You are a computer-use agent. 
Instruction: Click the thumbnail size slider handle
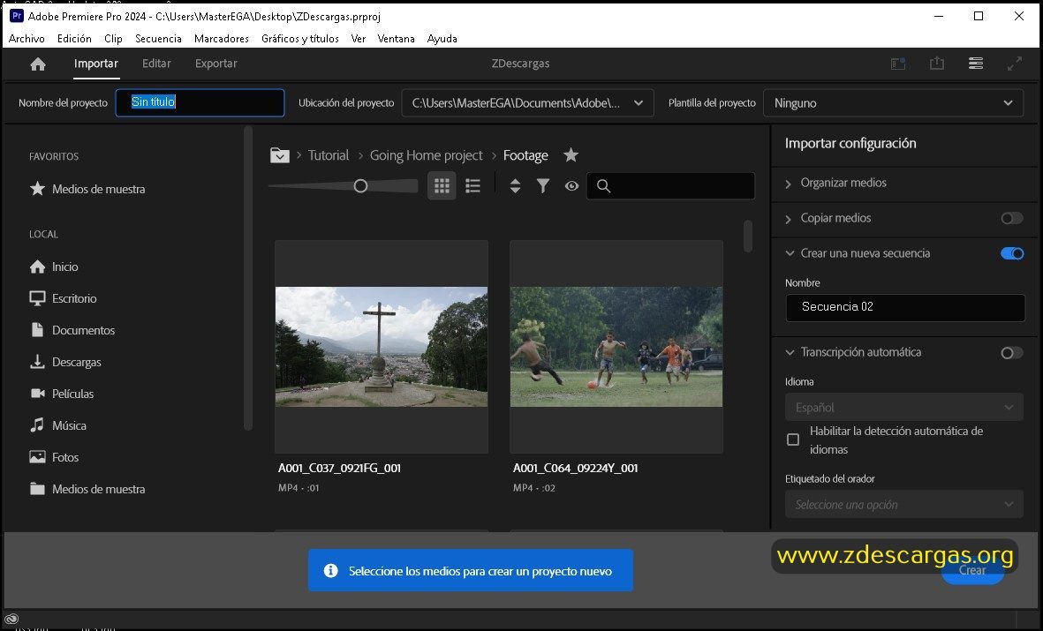click(x=360, y=186)
